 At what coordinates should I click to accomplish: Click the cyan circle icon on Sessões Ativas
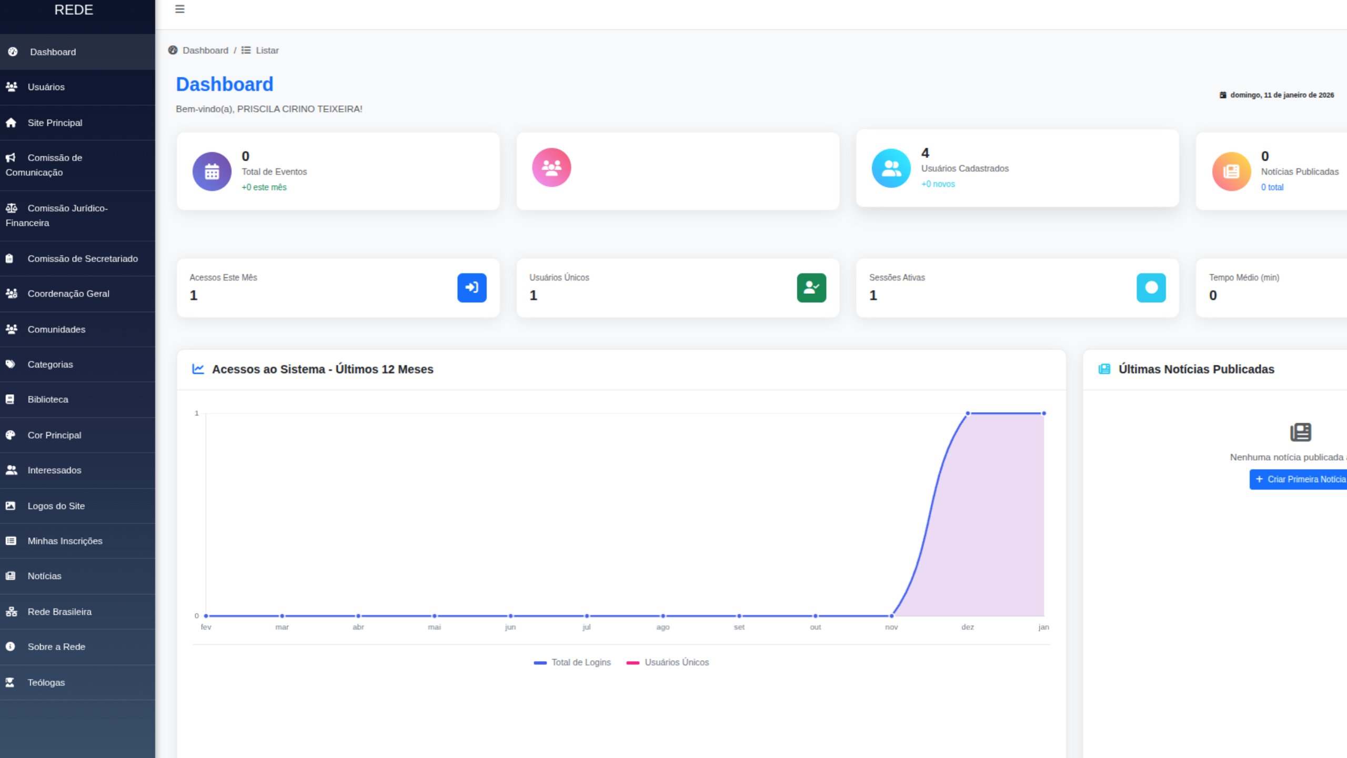(1151, 287)
